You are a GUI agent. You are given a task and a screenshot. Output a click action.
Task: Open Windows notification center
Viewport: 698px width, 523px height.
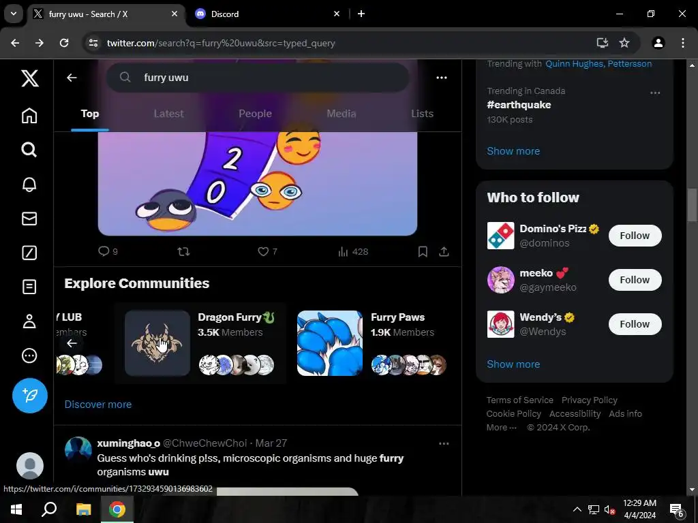click(677, 510)
